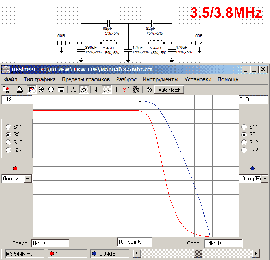Open the Установки menu
The image size is (270, 260).
coord(198,79)
